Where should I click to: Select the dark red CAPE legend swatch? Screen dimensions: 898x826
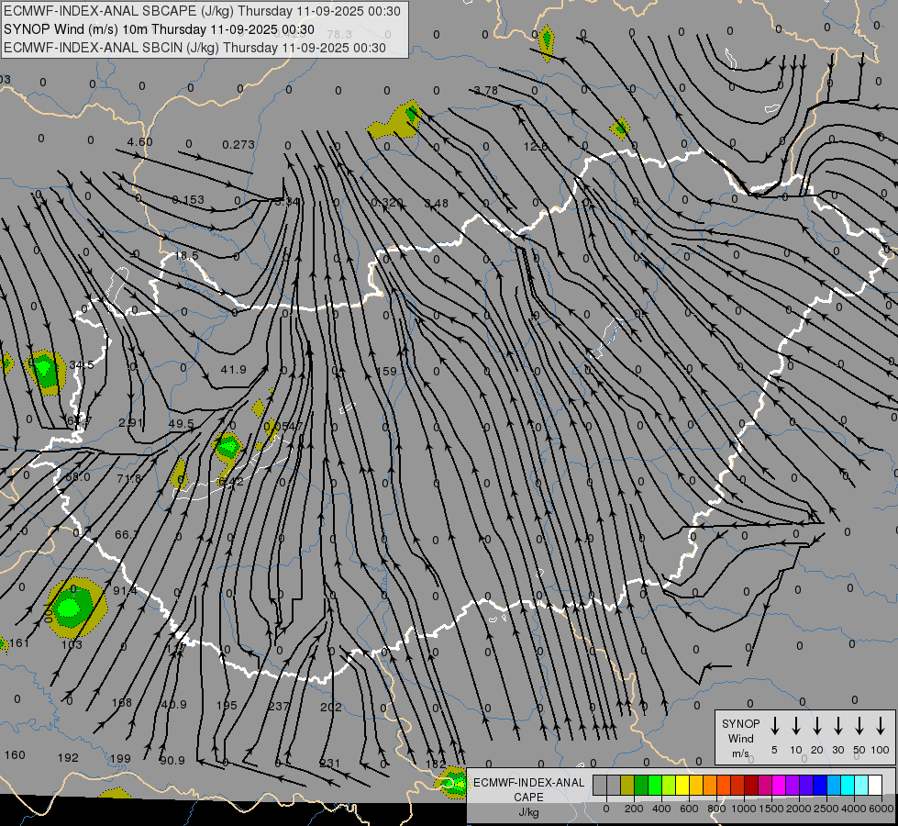pos(751,785)
